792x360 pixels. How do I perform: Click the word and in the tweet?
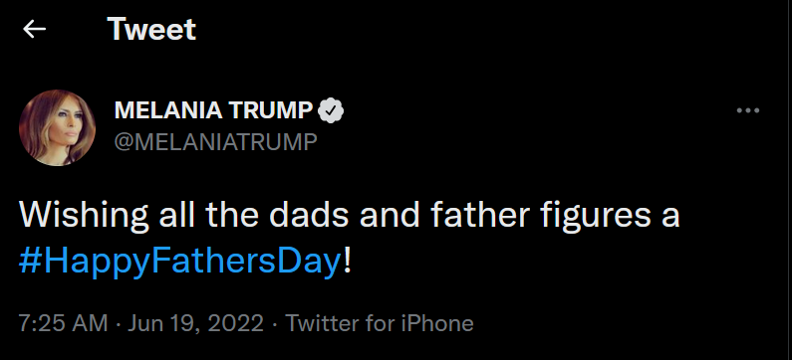tap(390, 214)
